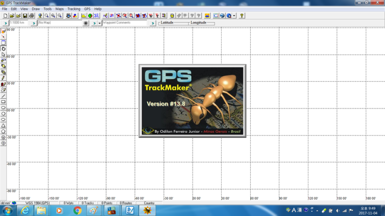Open the File menu
This screenshot has width=385, height=216.
(x=5, y=9)
